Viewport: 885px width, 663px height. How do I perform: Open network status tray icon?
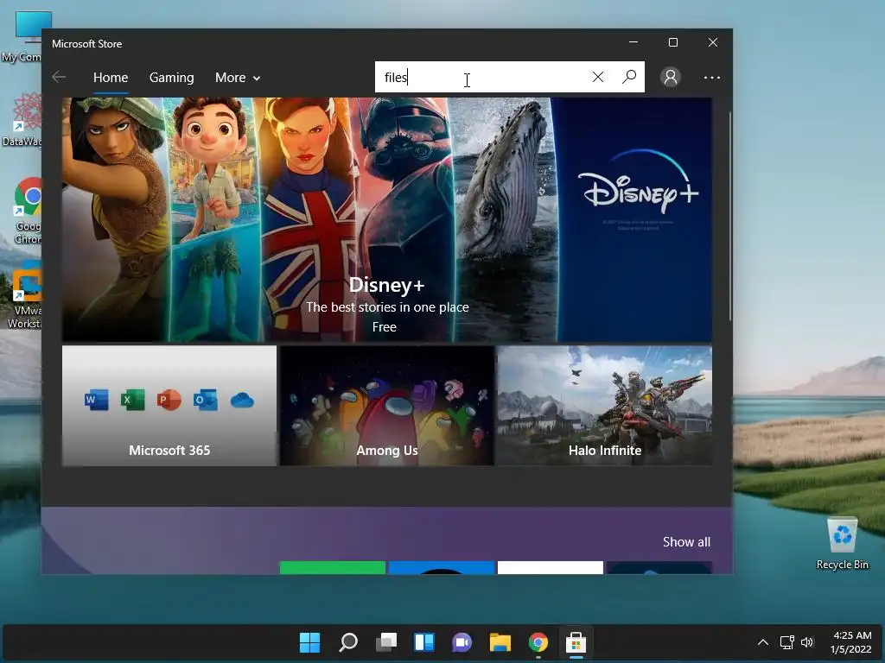point(786,642)
